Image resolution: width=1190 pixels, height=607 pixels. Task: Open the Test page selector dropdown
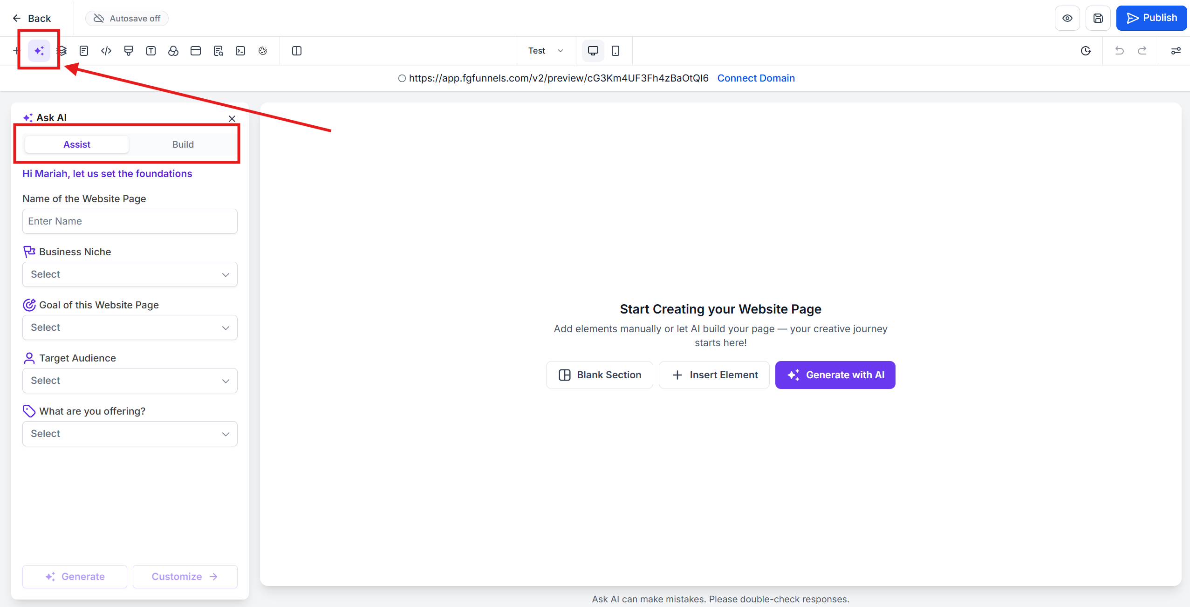pyautogui.click(x=546, y=51)
